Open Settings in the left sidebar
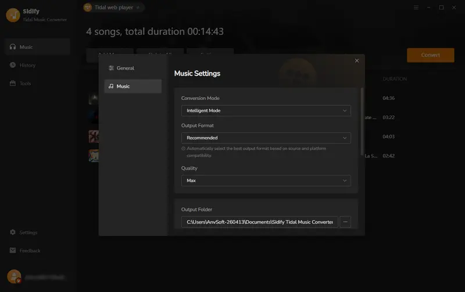The height and width of the screenshot is (292, 465). coord(37,232)
